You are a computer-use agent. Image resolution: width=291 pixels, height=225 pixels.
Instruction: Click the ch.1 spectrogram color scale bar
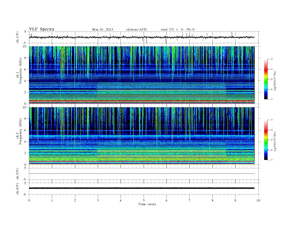click(266, 79)
